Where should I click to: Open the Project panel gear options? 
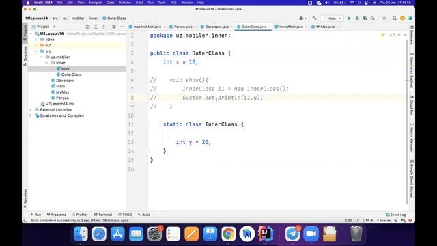point(114,27)
